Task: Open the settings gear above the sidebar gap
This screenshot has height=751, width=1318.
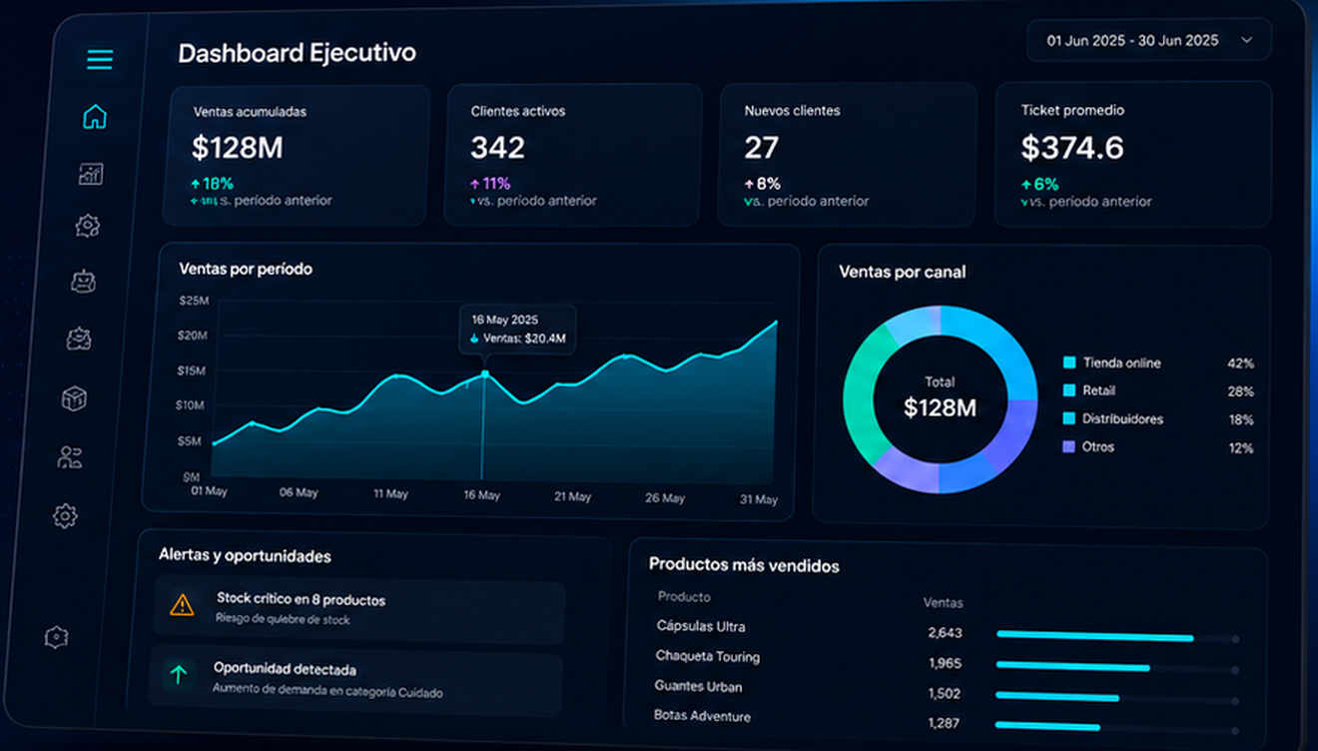Action: (x=65, y=515)
